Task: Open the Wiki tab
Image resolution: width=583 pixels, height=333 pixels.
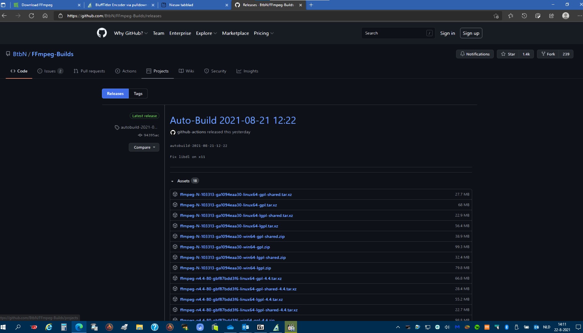Action: (186, 71)
